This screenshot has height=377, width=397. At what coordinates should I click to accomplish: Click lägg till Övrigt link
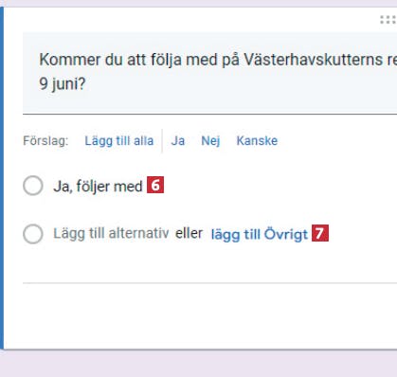coord(260,234)
